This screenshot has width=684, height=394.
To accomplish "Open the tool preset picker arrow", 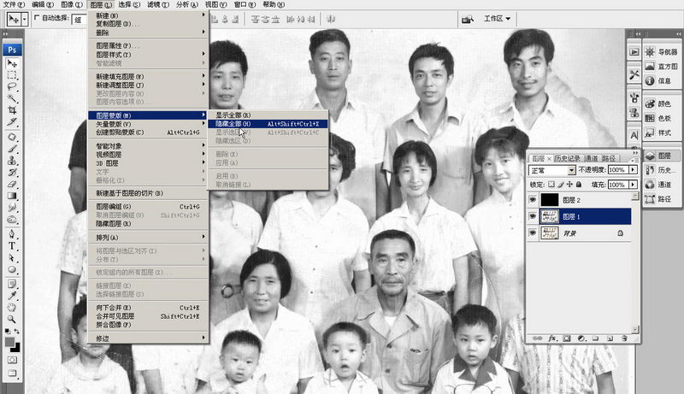I will [x=25, y=19].
